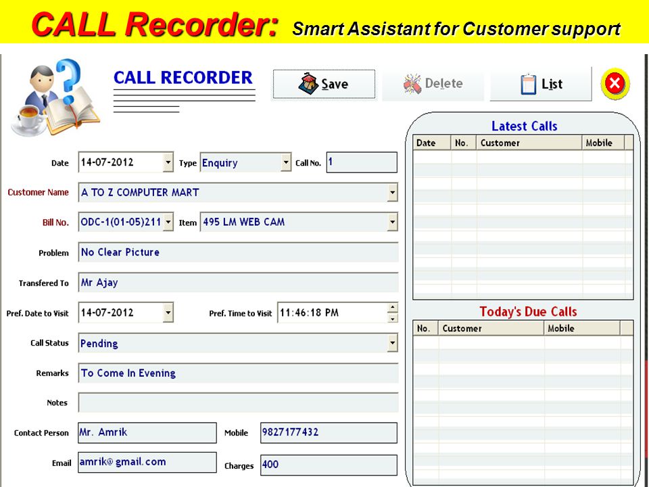Click the Mobile field 9827177432

click(329, 433)
